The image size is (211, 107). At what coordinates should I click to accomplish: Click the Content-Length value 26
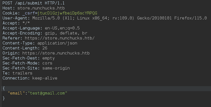45,48
